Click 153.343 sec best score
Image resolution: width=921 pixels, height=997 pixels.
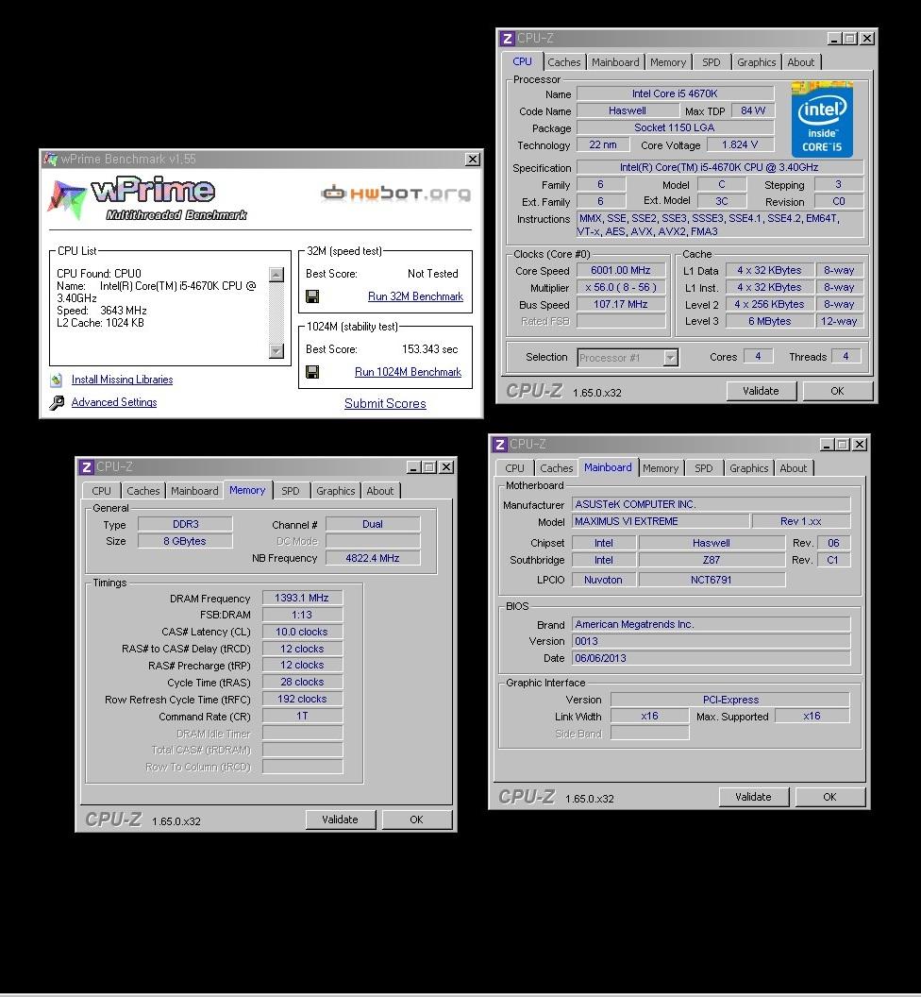tap(429, 349)
